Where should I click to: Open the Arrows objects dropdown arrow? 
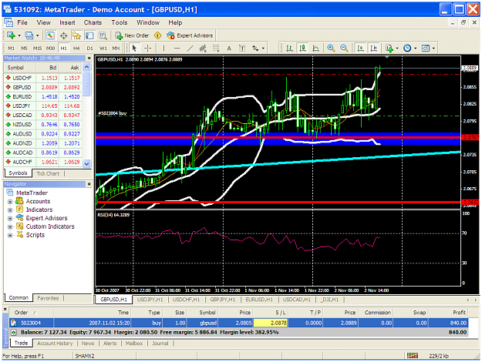coord(263,49)
